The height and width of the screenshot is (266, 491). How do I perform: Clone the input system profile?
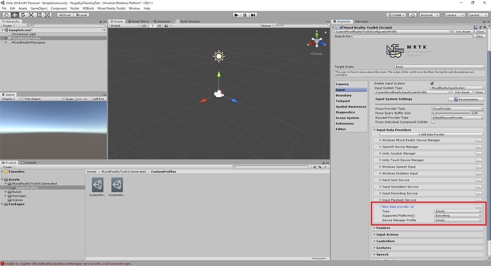[x=479, y=92]
